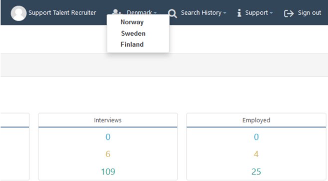Click the Interviews card header
The image size is (328, 181).
point(108,120)
